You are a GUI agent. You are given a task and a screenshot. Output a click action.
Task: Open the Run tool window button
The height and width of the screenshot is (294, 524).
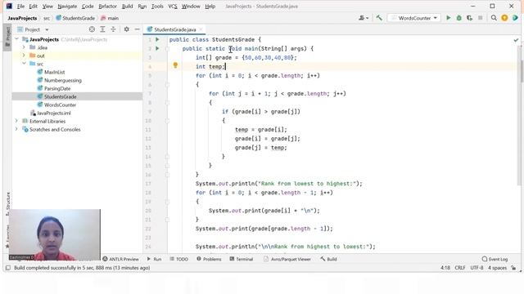(x=154, y=259)
